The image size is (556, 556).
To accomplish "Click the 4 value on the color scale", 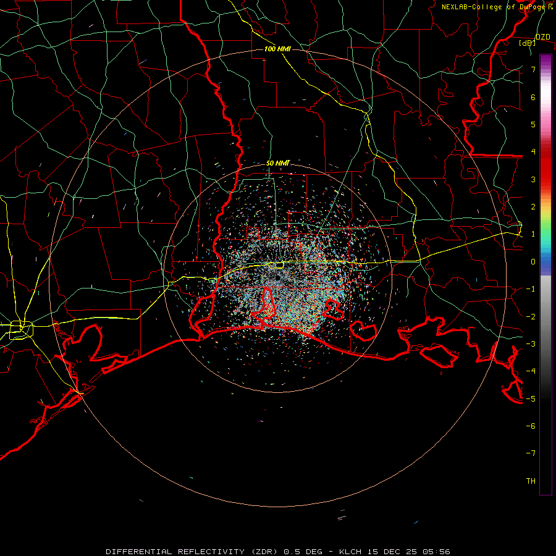I will pyautogui.click(x=533, y=152).
